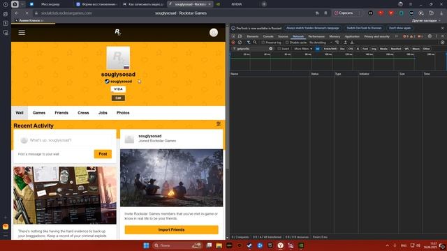447x251 pixels.
Task: Filter requests by Media type
Action: (x=383, y=49)
